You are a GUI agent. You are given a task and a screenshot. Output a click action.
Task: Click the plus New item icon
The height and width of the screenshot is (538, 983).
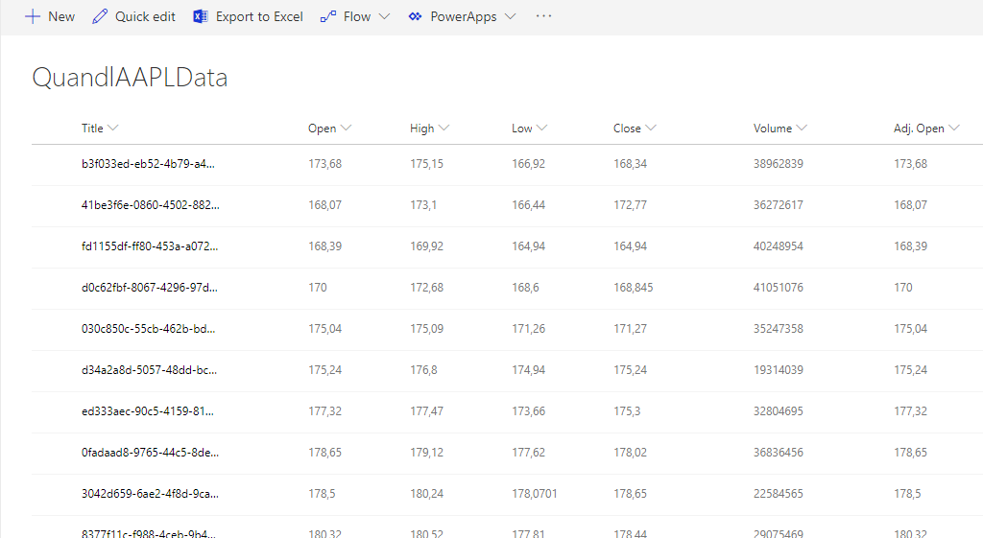[33, 16]
